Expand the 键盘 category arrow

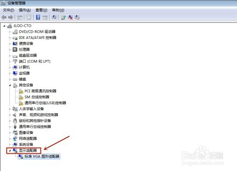coord(10,79)
